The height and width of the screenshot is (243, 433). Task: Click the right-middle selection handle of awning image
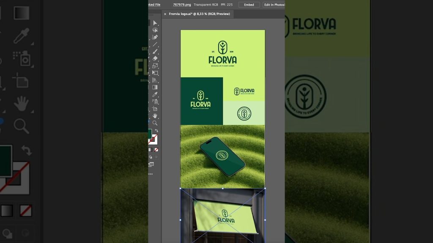(265, 220)
